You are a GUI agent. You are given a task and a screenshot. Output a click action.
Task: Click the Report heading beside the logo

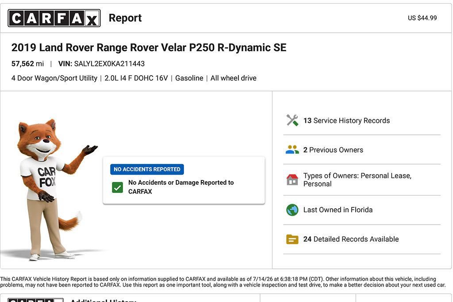(x=125, y=18)
